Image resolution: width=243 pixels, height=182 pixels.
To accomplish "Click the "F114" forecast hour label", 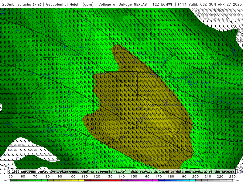I will point(182,4).
